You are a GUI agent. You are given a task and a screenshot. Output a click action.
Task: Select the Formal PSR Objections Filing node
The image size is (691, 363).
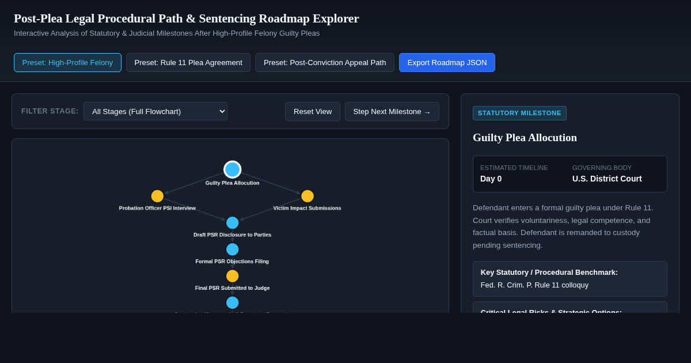pyautogui.click(x=232, y=249)
